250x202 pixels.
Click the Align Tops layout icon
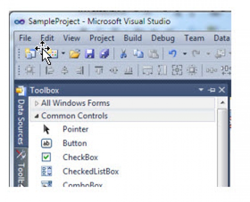99,70
